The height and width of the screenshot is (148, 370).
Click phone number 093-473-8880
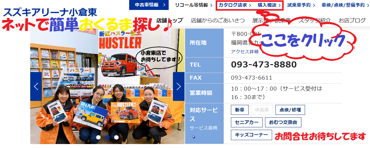pos(264,64)
